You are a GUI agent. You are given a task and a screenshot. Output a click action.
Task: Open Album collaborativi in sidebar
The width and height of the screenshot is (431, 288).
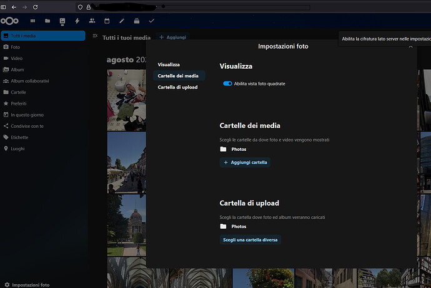[29, 81]
